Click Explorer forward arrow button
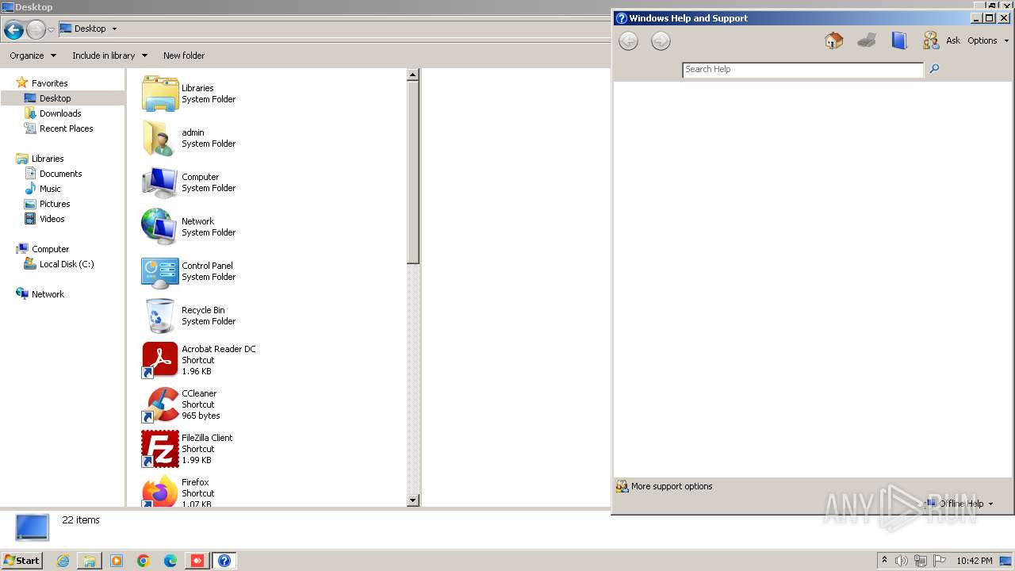The width and height of the screenshot is (1015, 571). pyautogui.click(x=36, y=30)
